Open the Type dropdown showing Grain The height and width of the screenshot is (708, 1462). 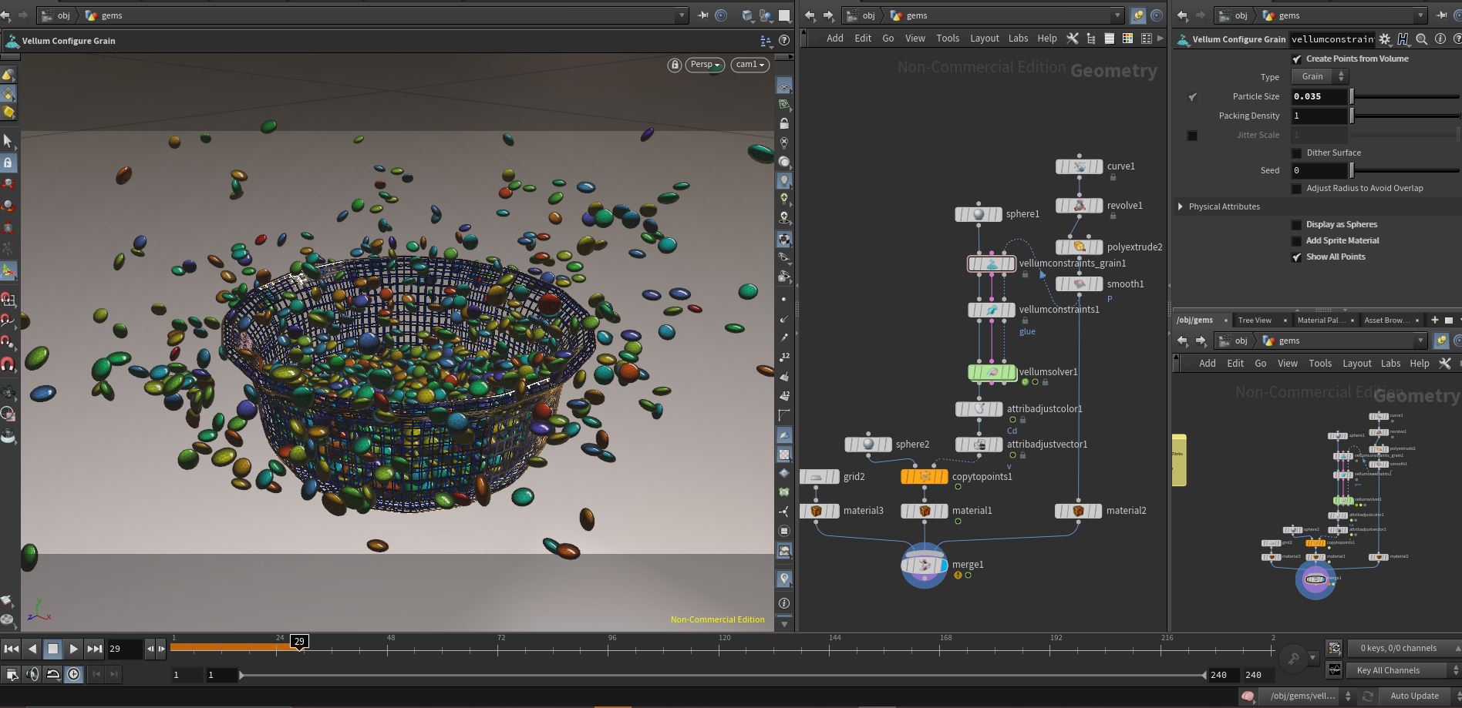1319,76
